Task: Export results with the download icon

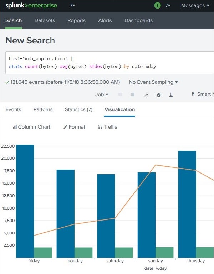Action: click(x=171, y=94)
